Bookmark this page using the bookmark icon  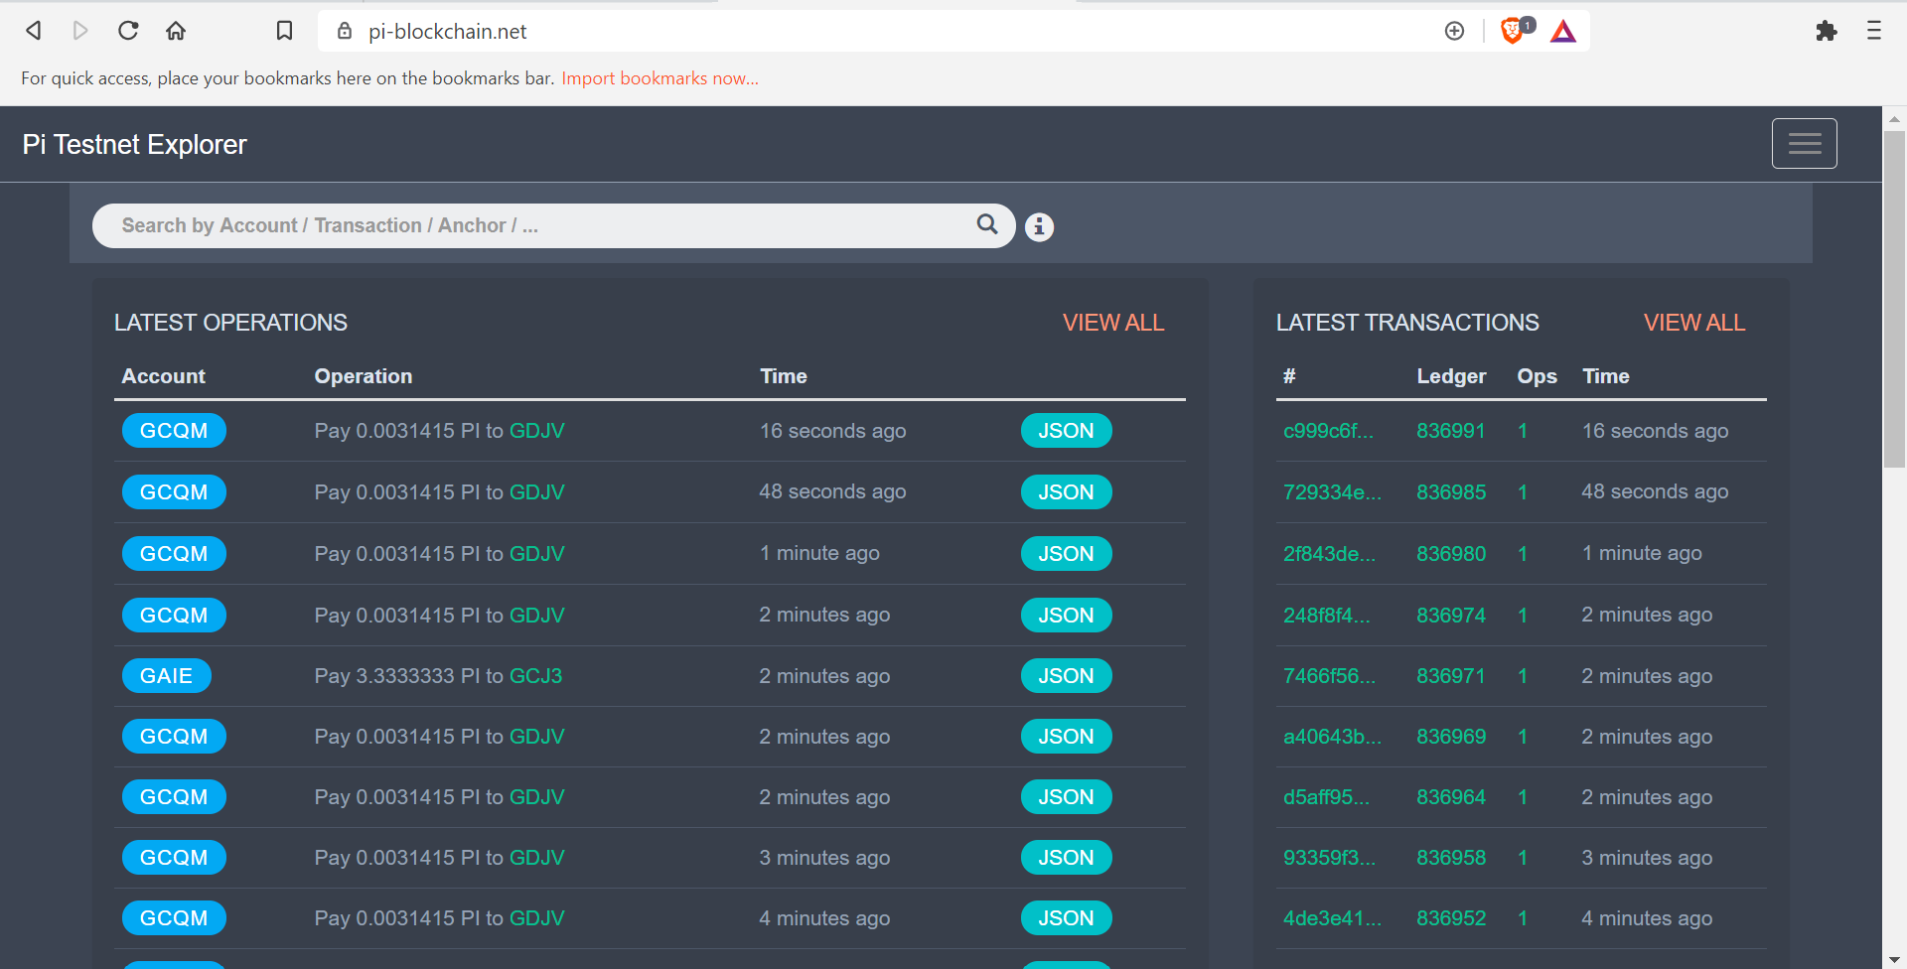pyautogui.click(x=284, y=31)
